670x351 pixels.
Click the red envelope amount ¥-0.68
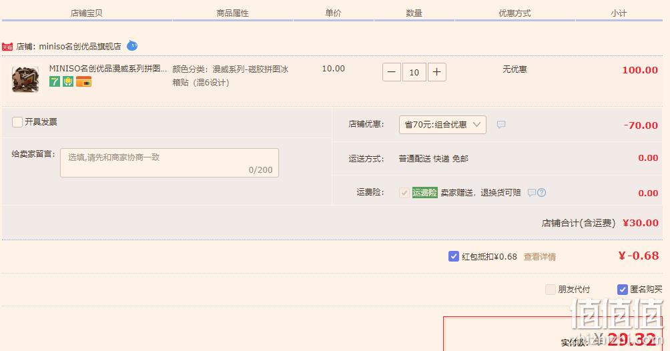click(x=639, y=256)
